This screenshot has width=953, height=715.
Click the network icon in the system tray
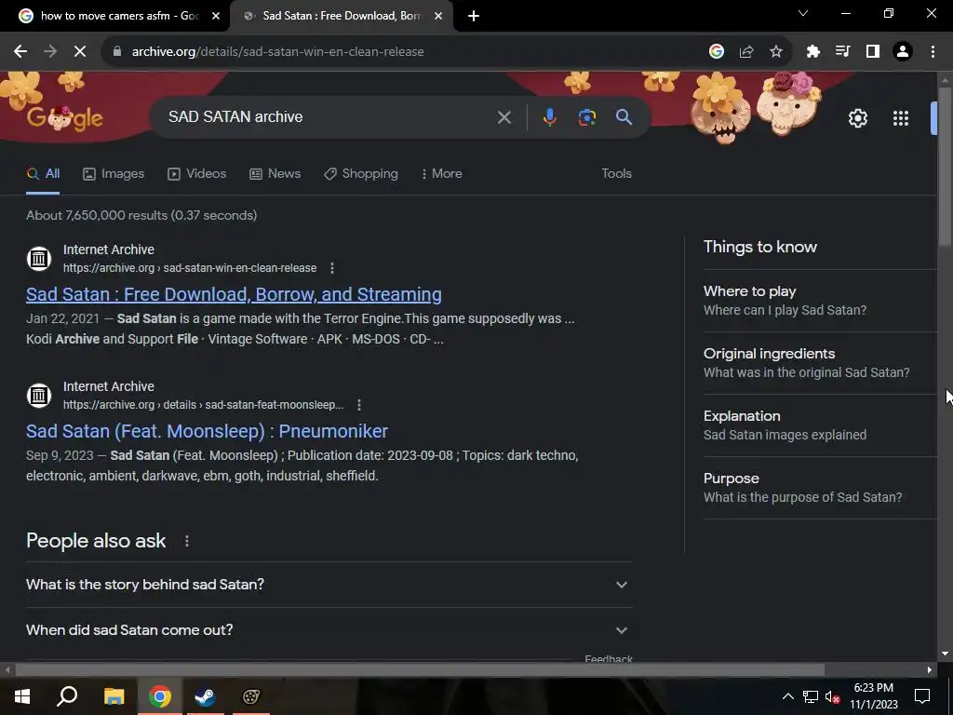(x=811, y=696)
